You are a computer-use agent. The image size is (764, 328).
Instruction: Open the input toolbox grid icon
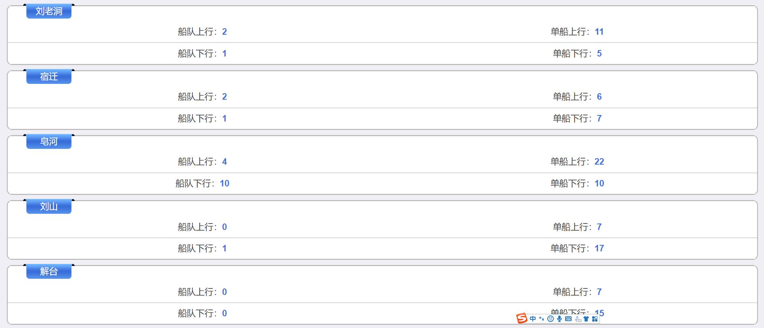click(595, 319)
